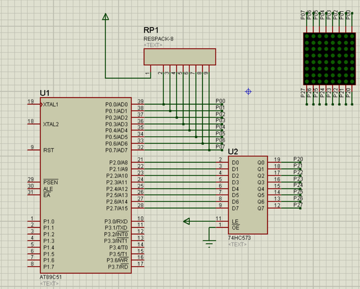Screen dimensions: 360x289
Task: Select the 8x8 LED dot matrix display
Action: click(330, 59)
